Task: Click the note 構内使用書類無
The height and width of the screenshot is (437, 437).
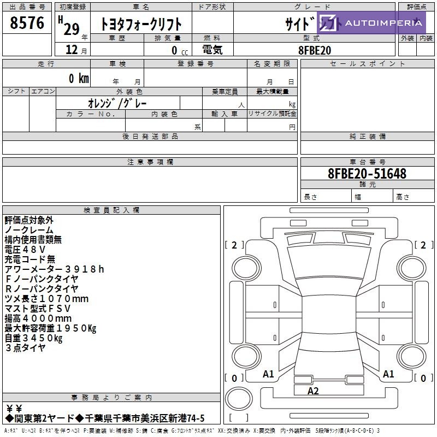Action: tap(33, 240)
